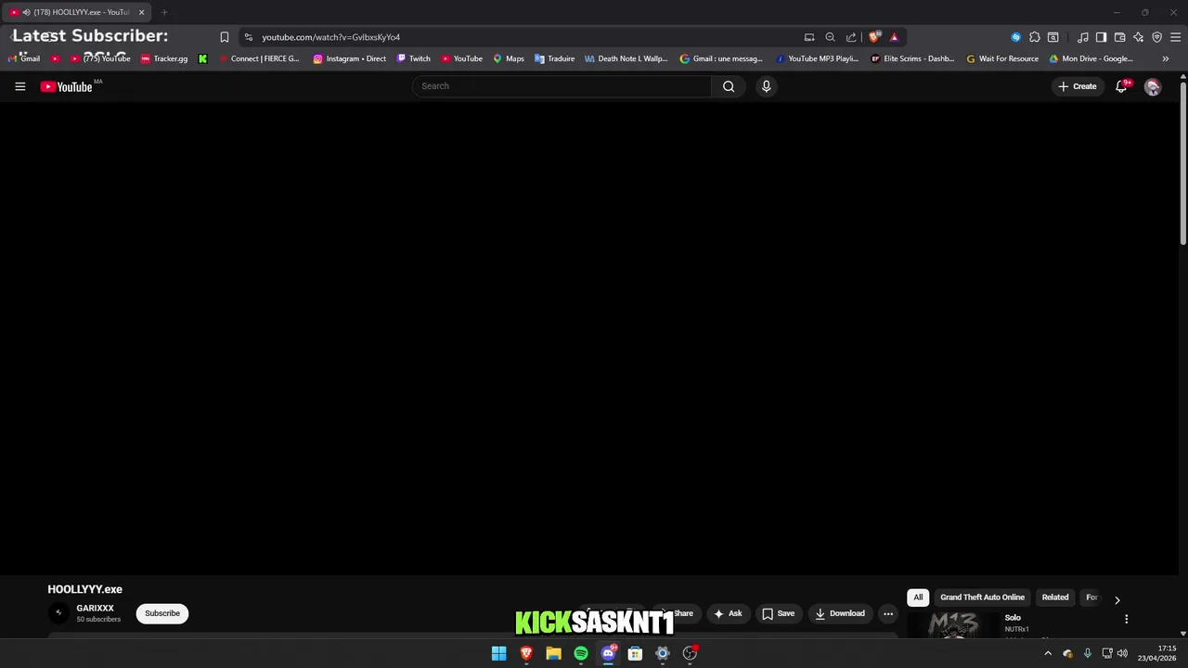Image resolution: width=1188 pixels, height=668 pixels.
Task: Open YouTube notifications bell
Action: (1121, 86)
